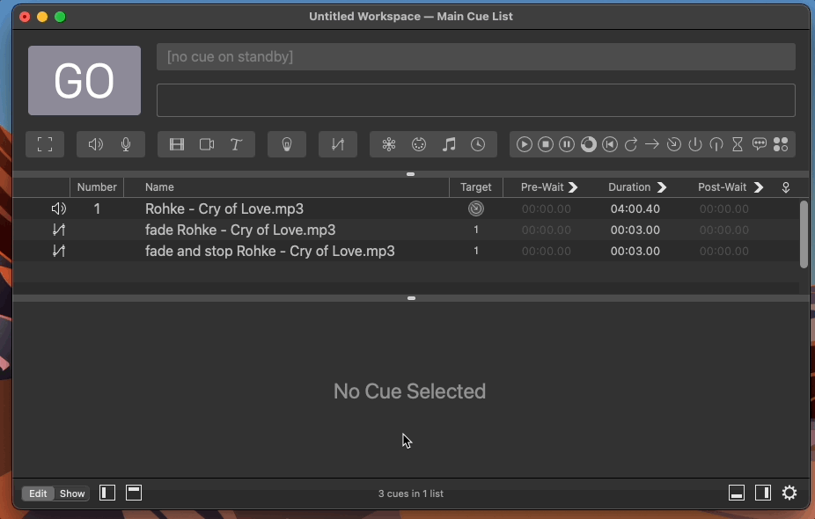Click the divider handle above the cue list

411,174
